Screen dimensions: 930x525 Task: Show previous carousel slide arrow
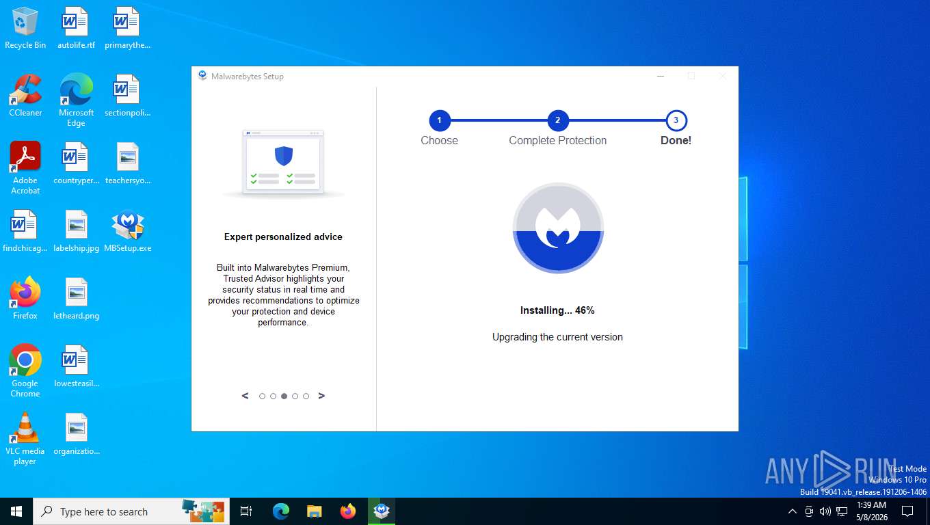click(245, 396)
